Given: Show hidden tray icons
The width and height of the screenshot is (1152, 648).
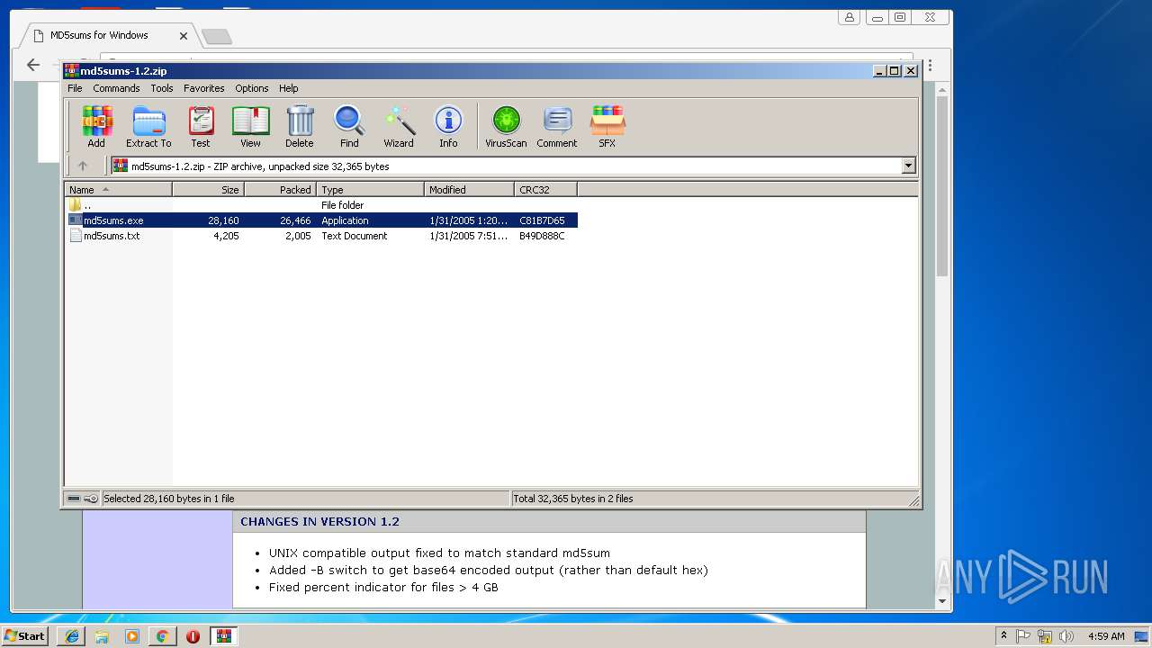Looking at the screenshot, I should coord(1003,636).
